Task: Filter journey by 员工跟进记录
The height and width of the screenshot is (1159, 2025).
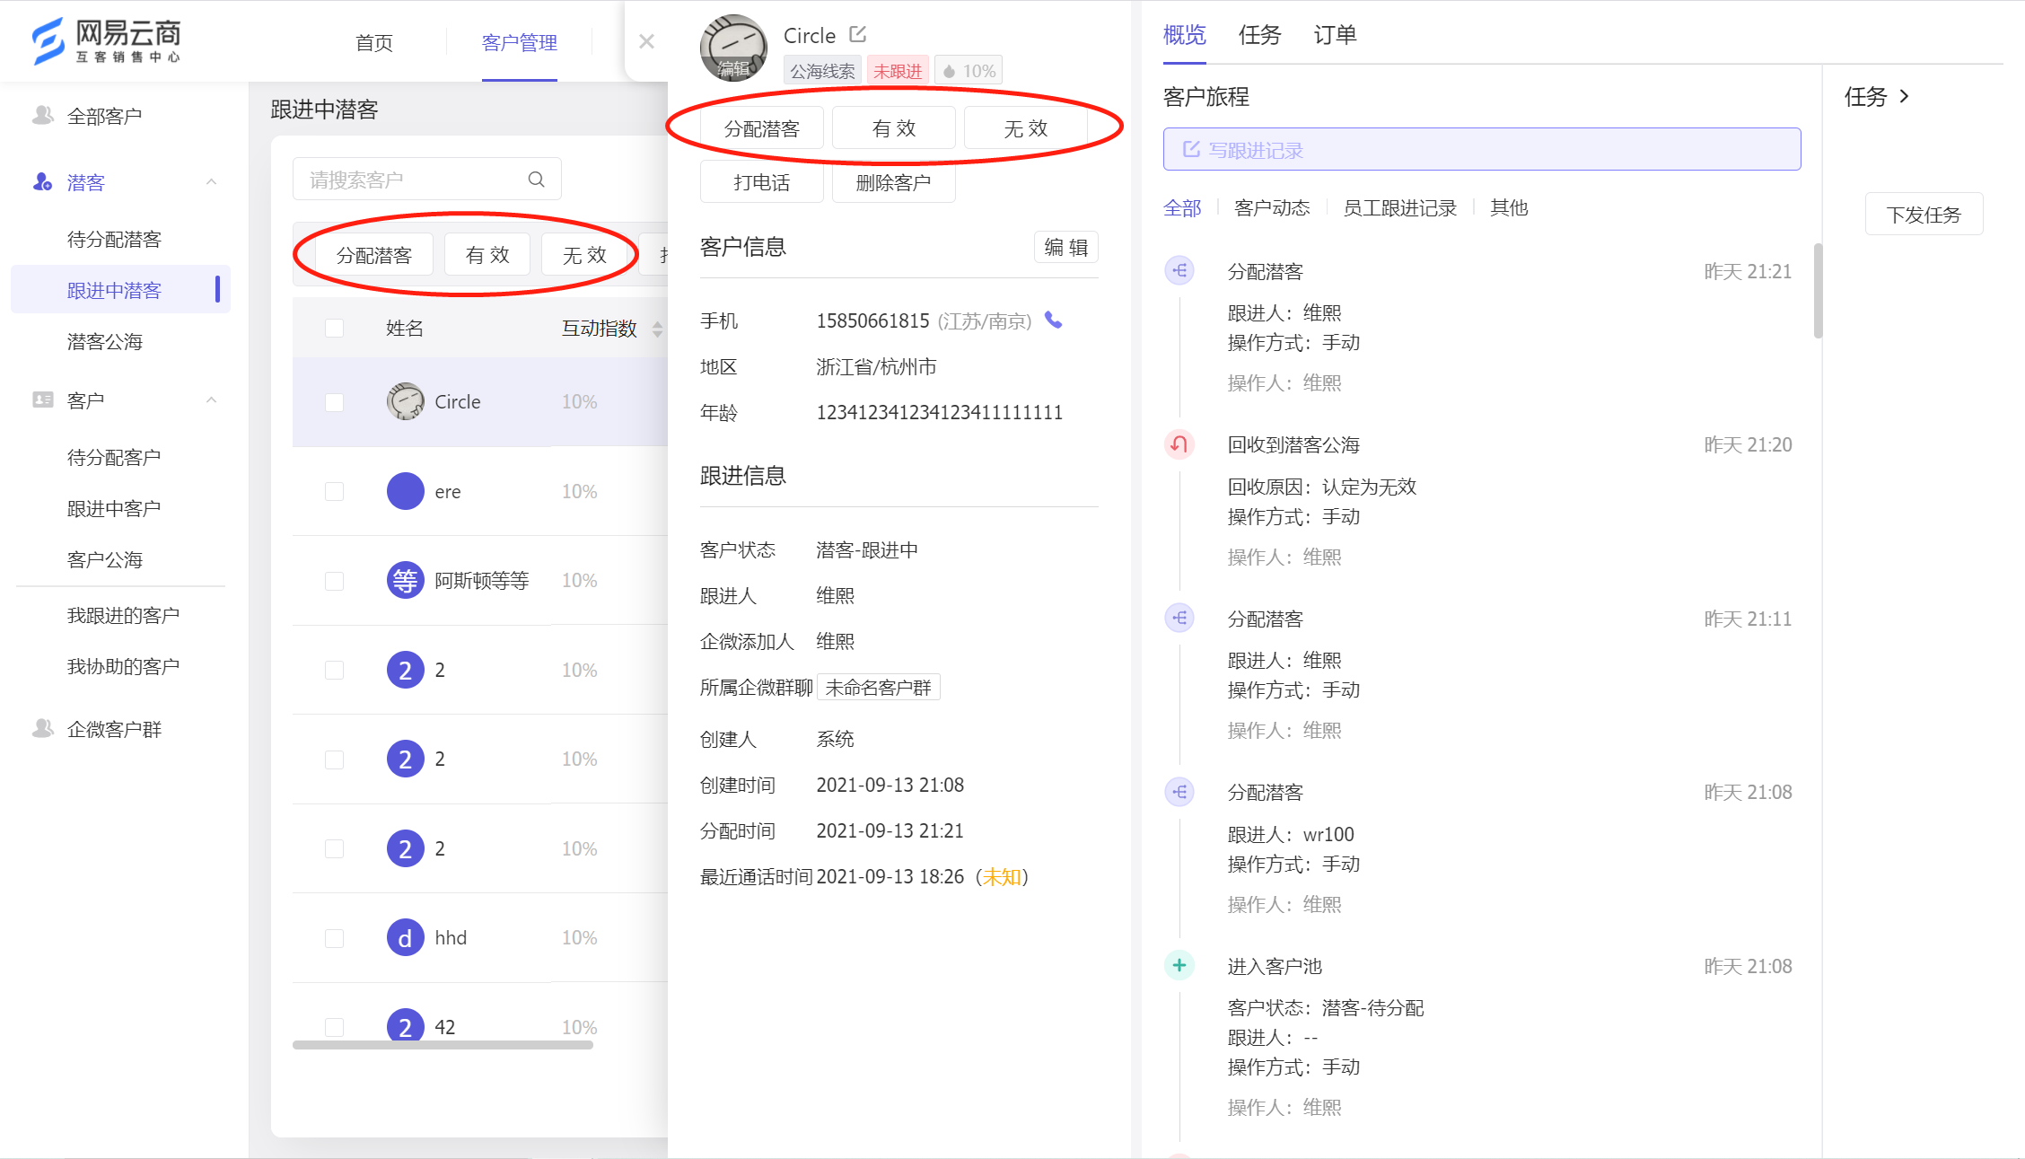Action: pyautogui.click(x=1399, y=207)
